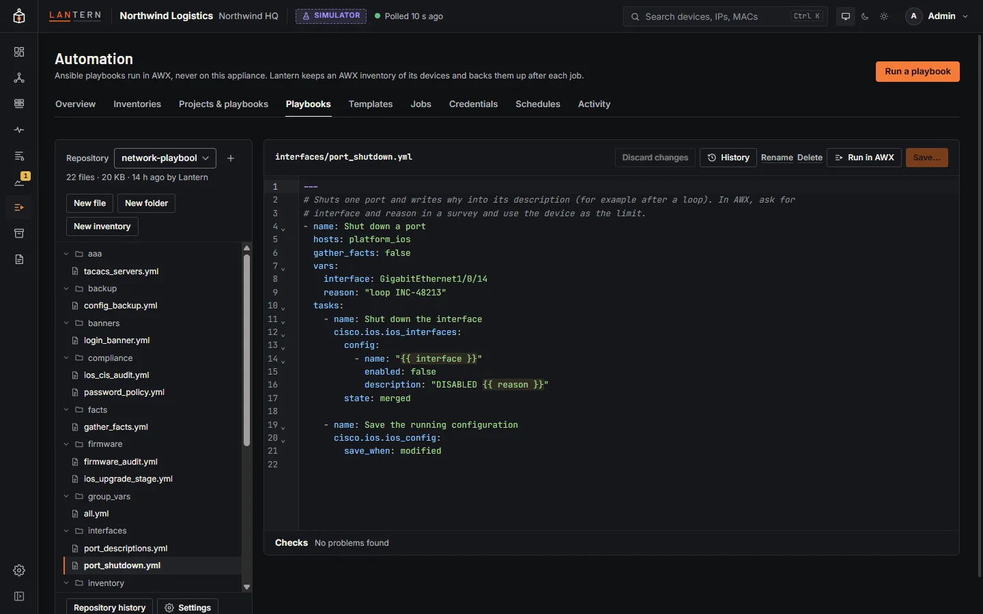Switch to the Templates tab

point(371,104)
